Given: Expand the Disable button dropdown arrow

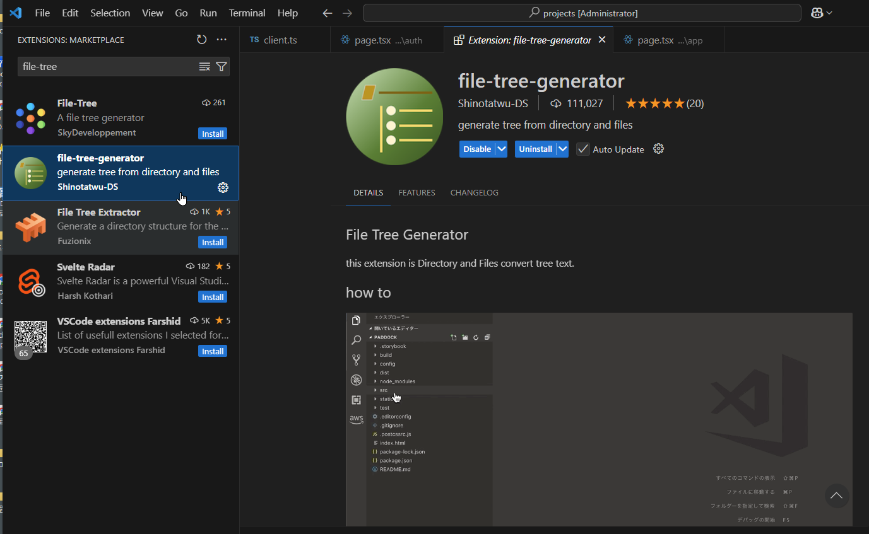Looking at the screenshot, I should [x=501, y=149].
